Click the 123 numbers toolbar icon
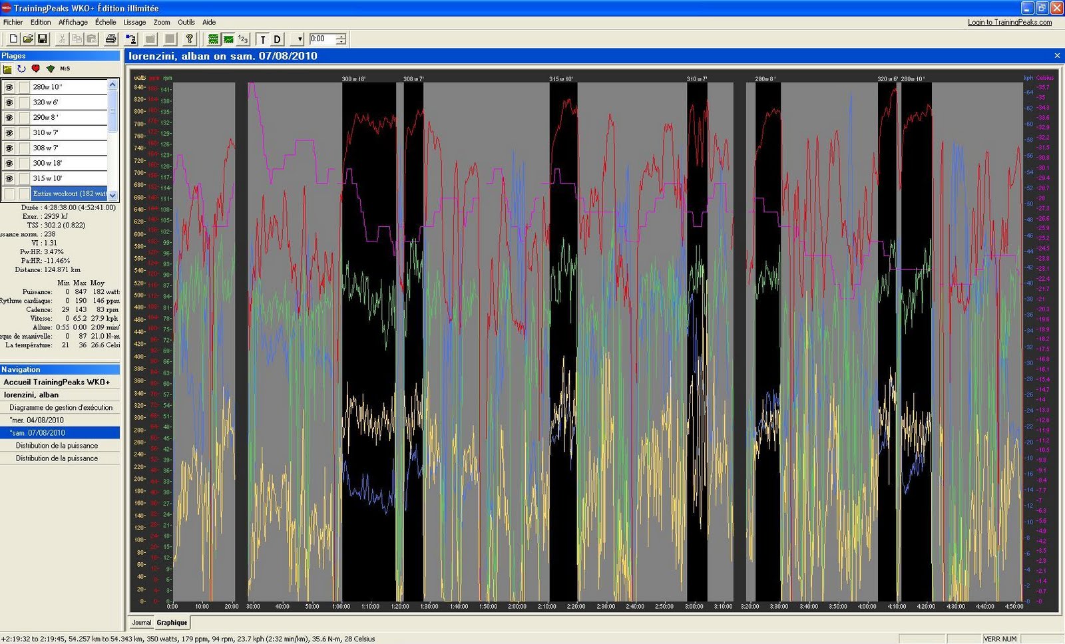 click(x=243, y=39)
